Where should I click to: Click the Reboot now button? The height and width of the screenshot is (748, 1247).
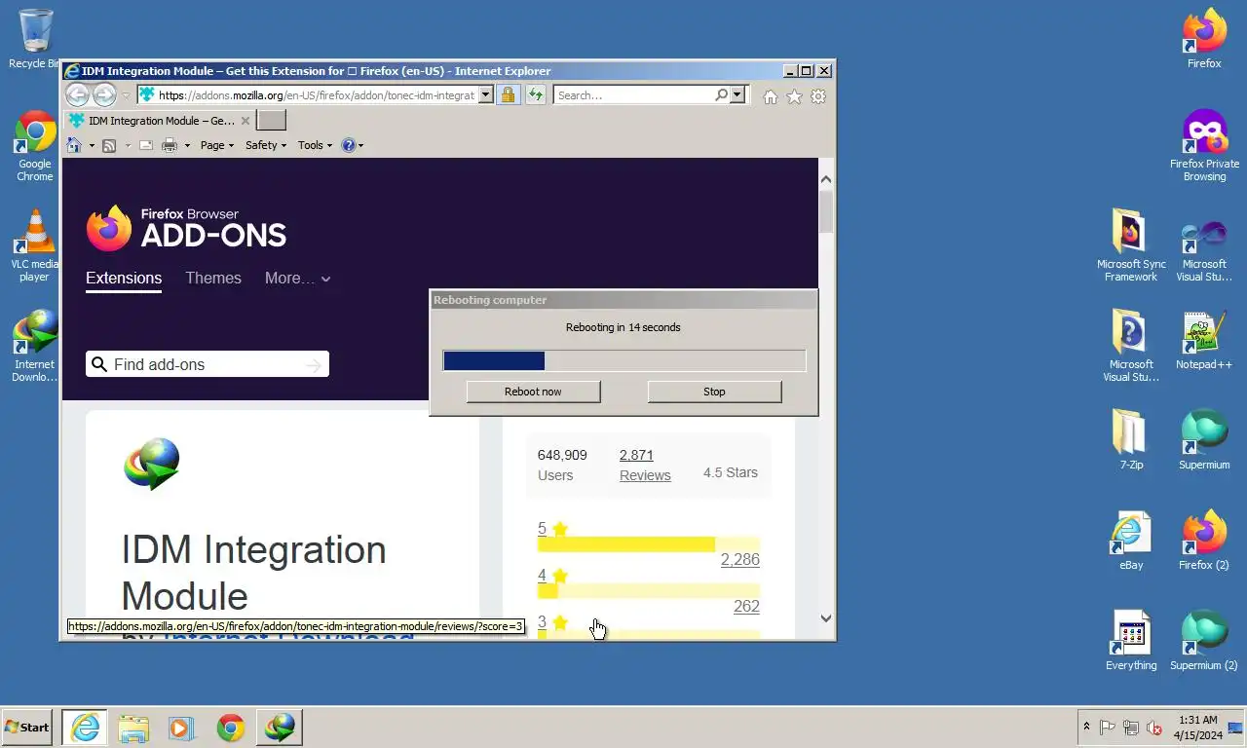pyautogui.click(x=533, y=392)
